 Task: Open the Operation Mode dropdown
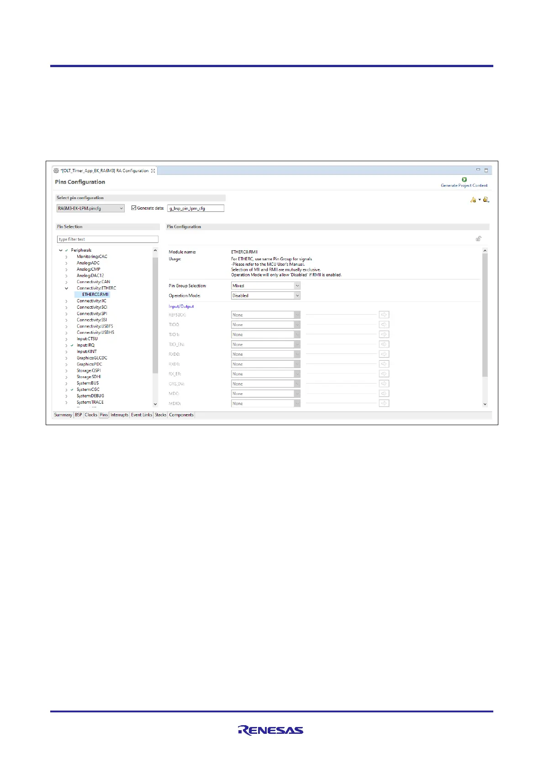(266, 295)
